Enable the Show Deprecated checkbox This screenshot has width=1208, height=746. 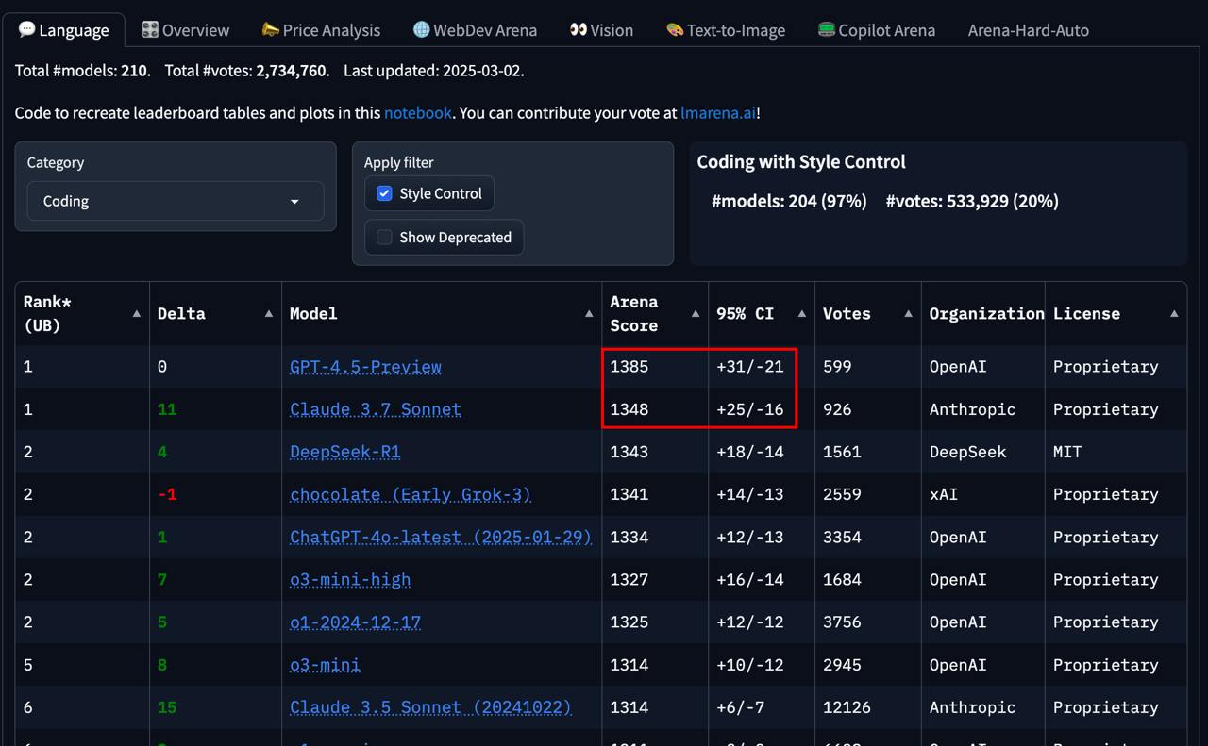pos(384,237)
